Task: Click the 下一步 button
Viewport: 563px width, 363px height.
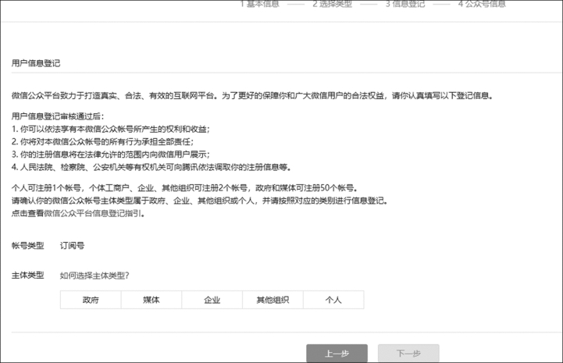Action: [408, 354]
